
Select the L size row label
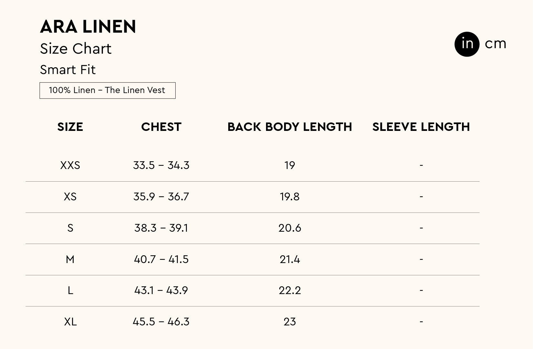point(70,291)
